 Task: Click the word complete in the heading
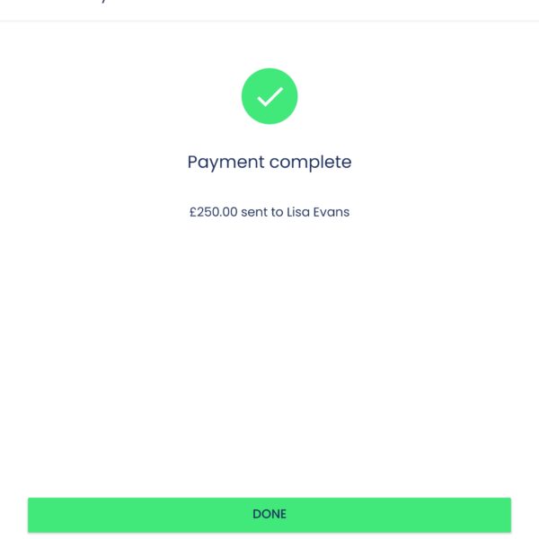[x=311, y=163]
